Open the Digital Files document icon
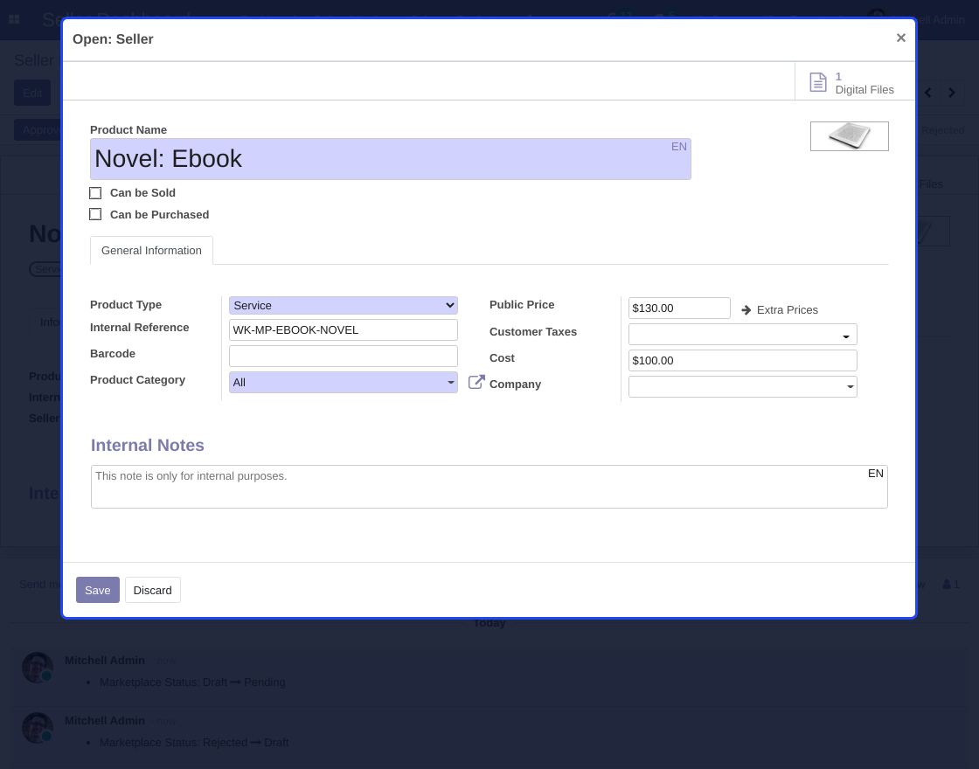 tap(818, 82)
